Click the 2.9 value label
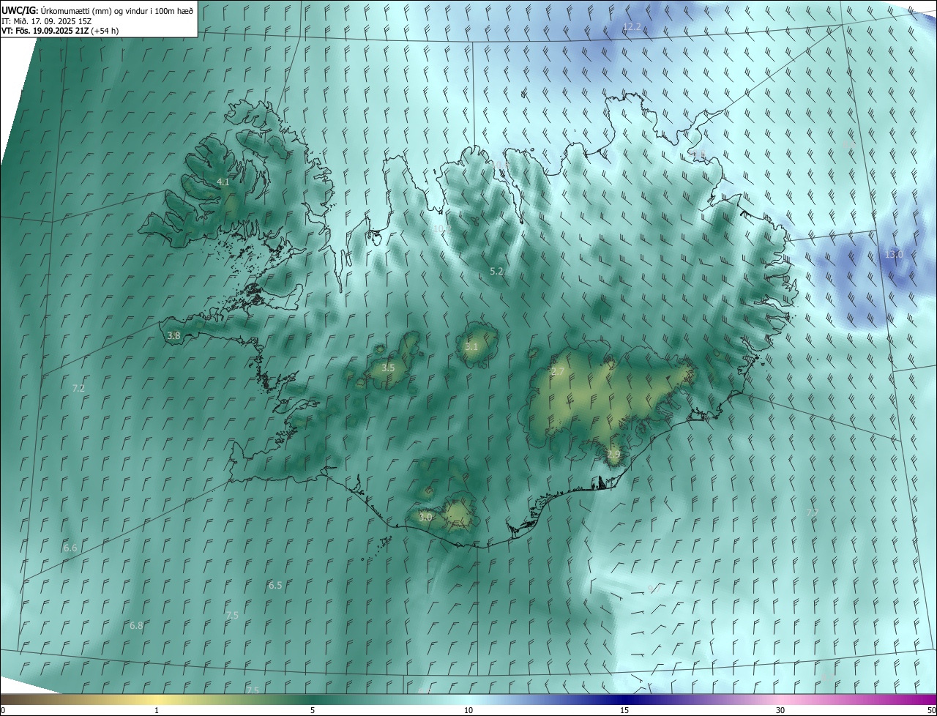 (613, 454)
